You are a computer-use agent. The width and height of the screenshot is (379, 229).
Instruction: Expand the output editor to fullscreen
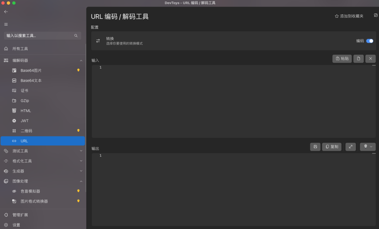[351, 147]
